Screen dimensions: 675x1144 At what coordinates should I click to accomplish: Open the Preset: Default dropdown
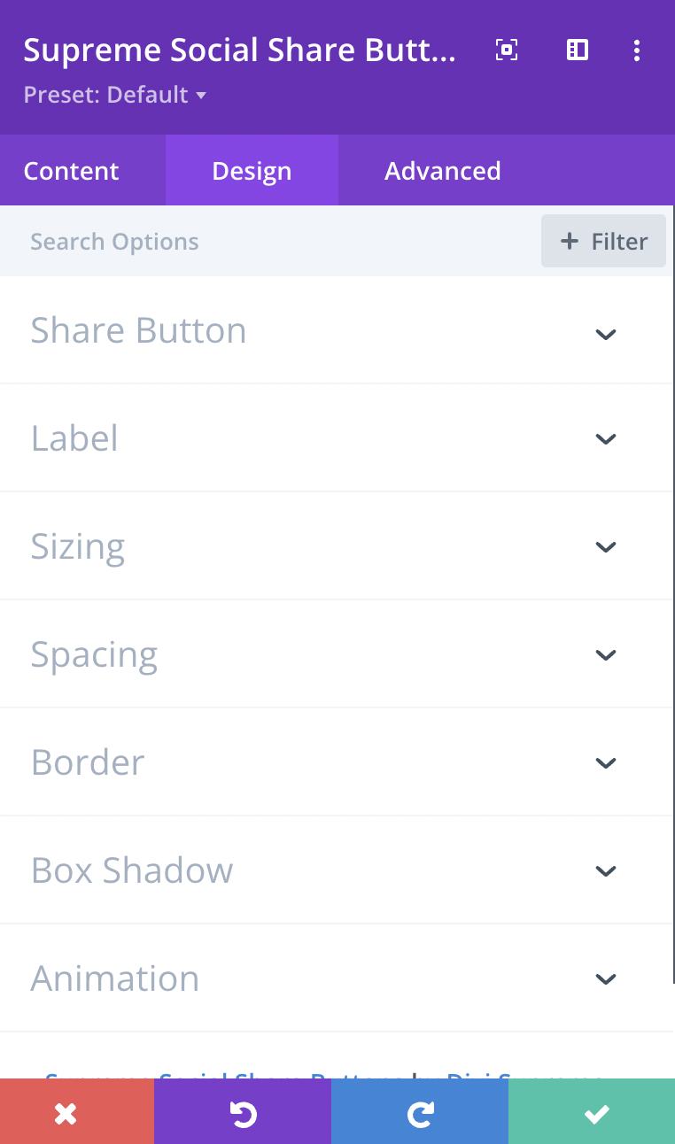tap(114, 95)
